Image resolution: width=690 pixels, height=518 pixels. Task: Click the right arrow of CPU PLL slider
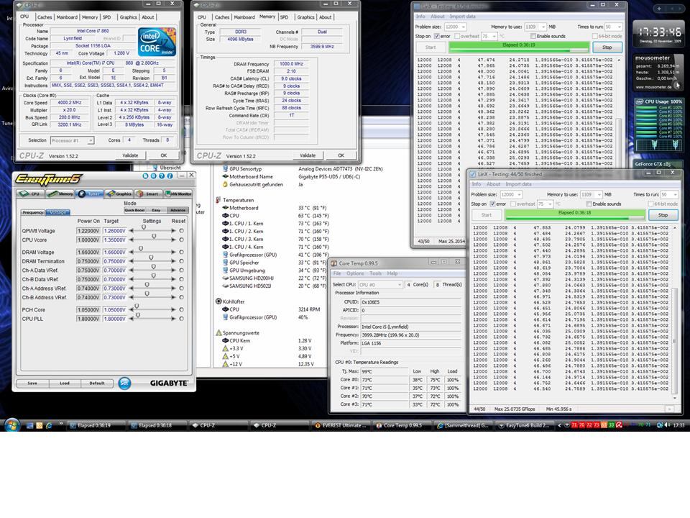point(173,319)
